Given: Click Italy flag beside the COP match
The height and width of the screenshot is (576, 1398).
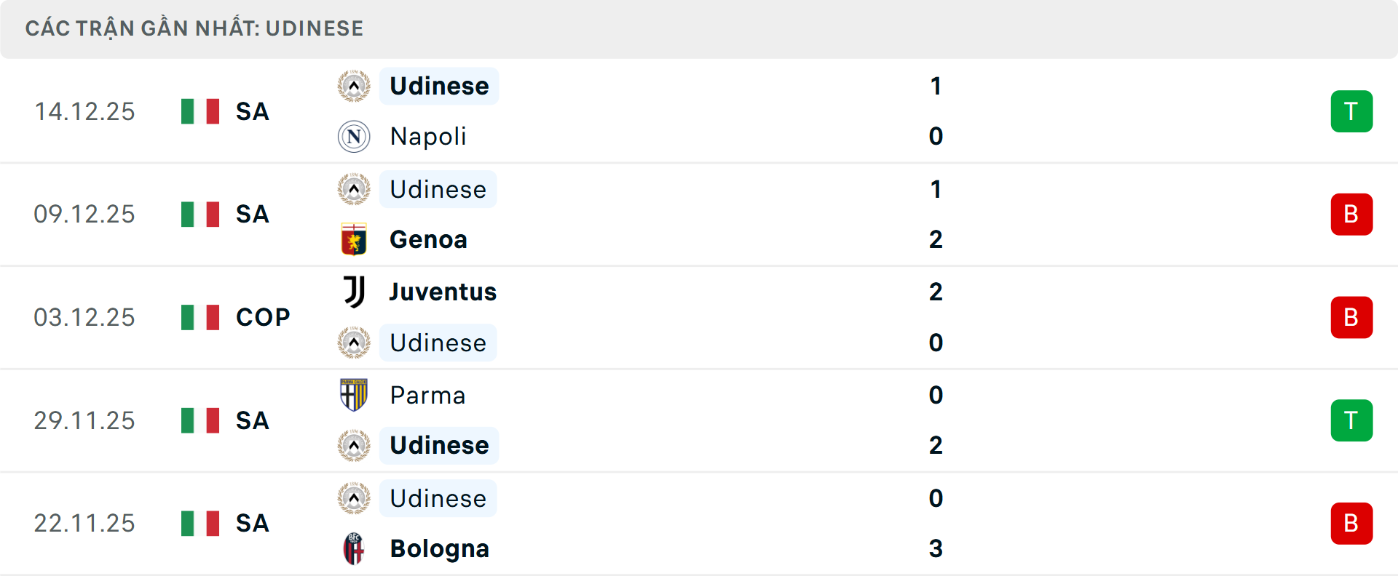Looking at the screenshot, I should [x=200, y=317].
